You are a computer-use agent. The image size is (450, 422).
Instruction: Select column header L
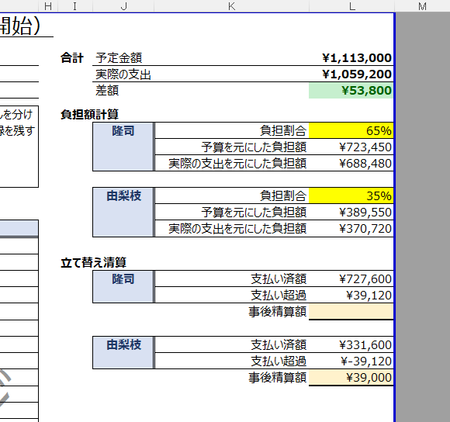pos(351,5)
